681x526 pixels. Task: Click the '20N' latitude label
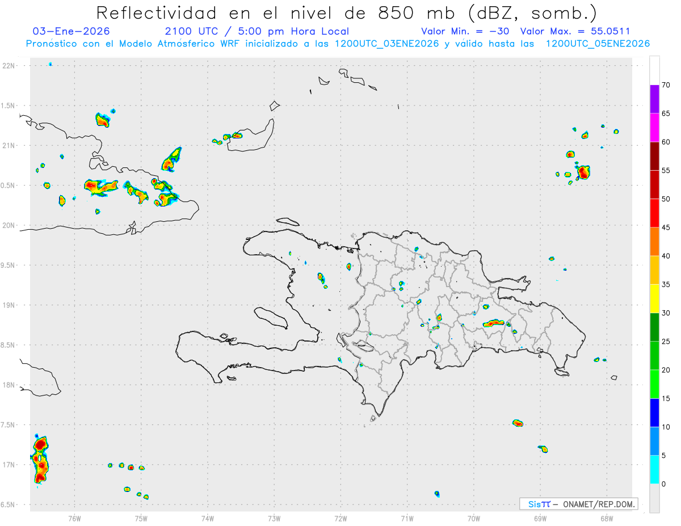[9, 225]
